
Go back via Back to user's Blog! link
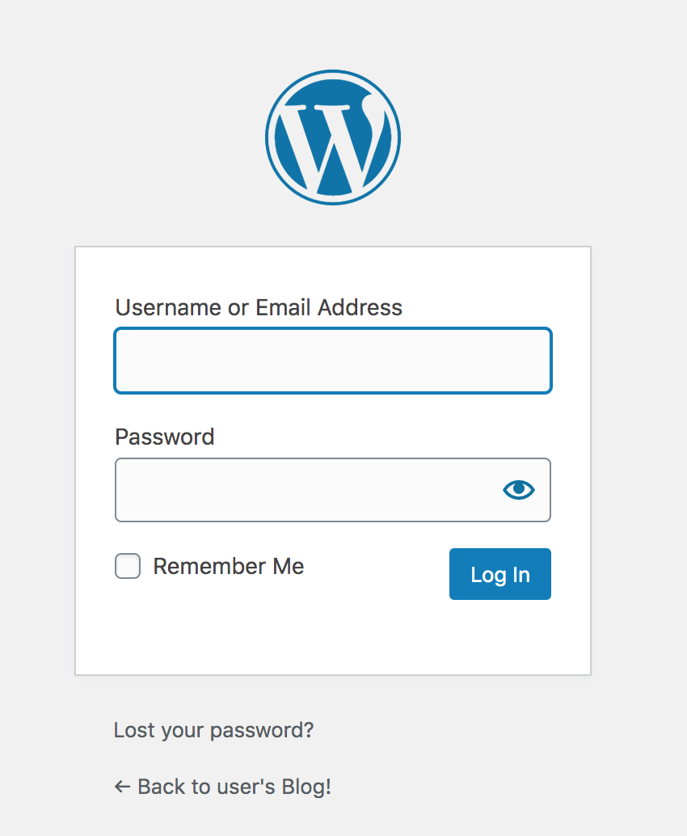tap(223, 787)
